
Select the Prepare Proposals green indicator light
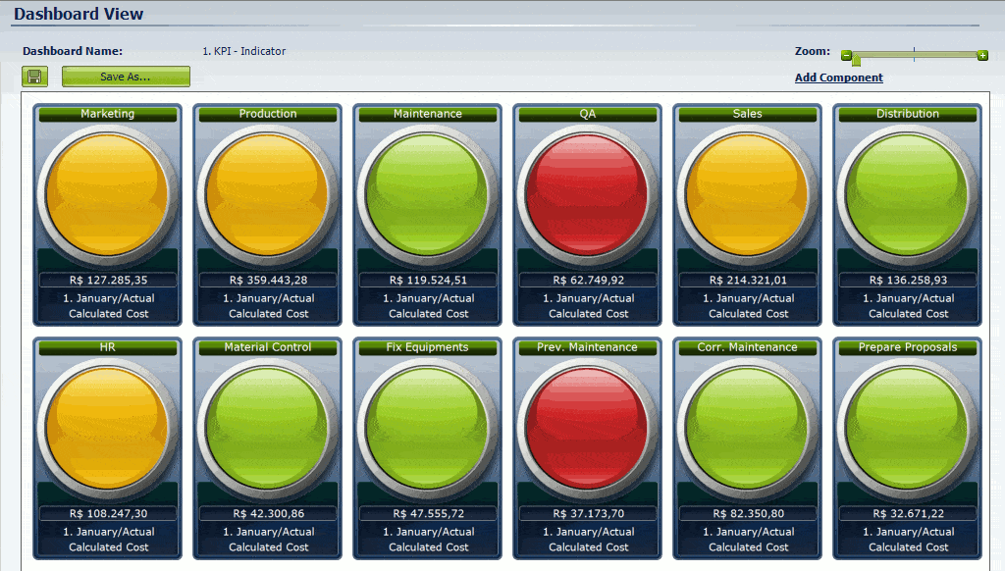click(908, 428)
